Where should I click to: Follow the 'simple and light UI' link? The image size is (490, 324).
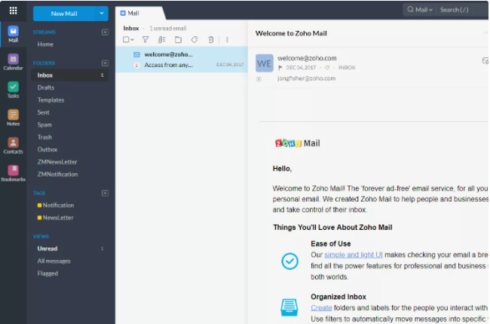point(353,255)
